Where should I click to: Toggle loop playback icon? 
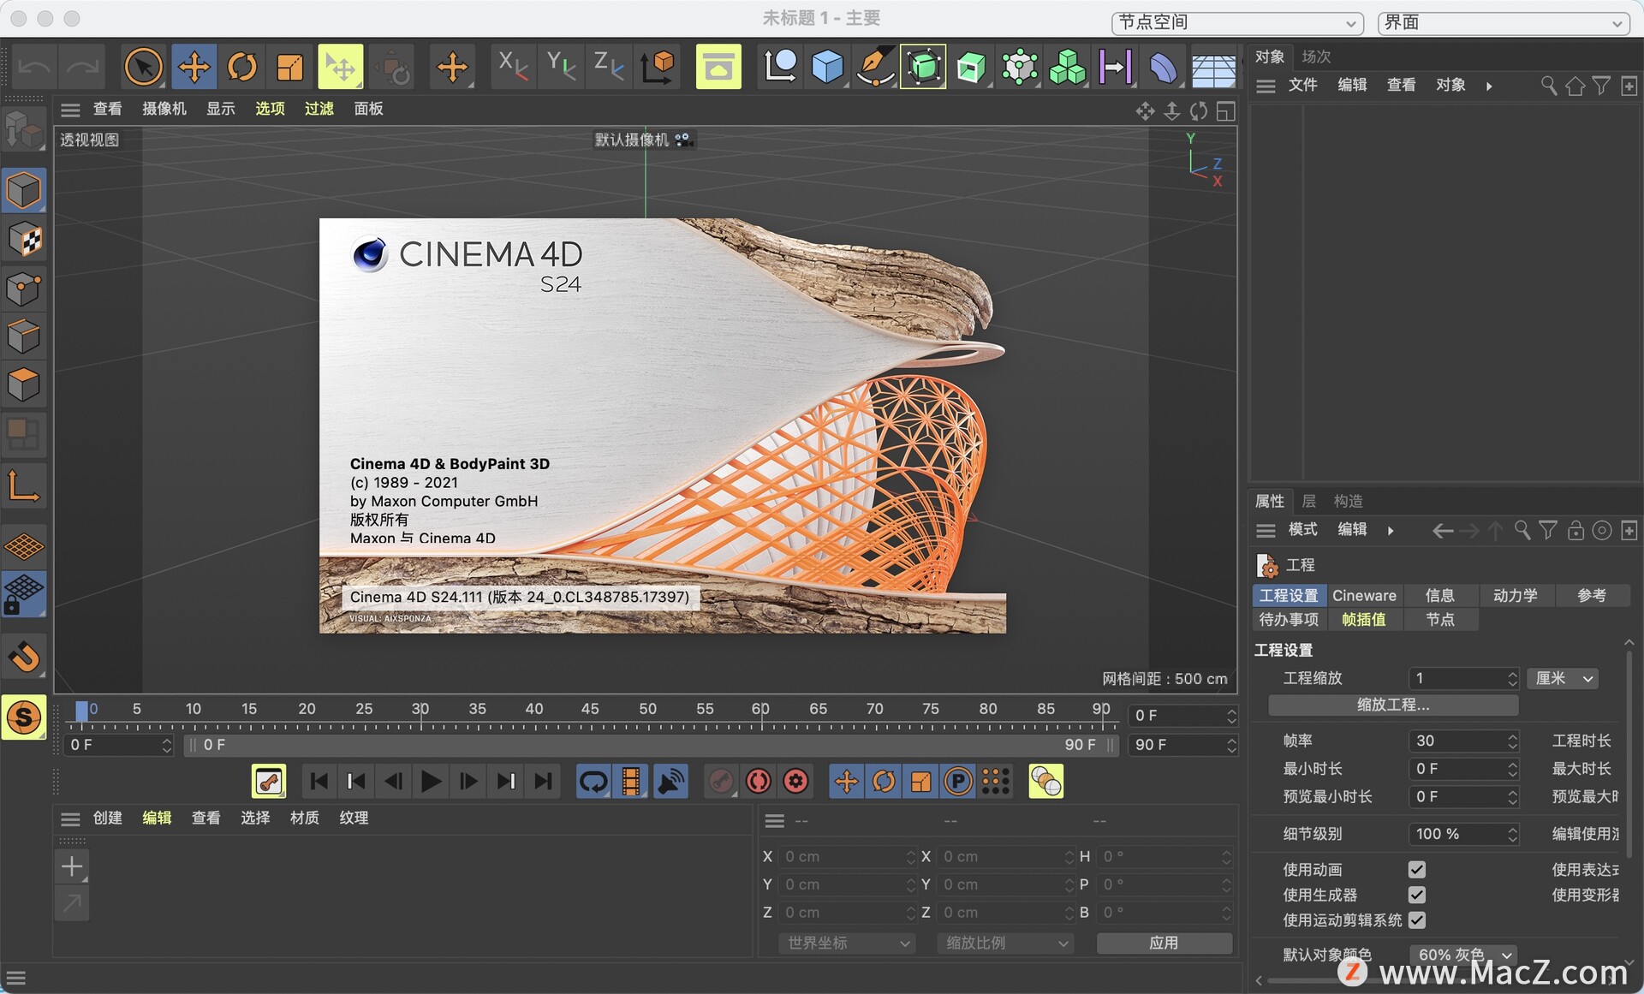pyautogui.click(x=593, y=782)
